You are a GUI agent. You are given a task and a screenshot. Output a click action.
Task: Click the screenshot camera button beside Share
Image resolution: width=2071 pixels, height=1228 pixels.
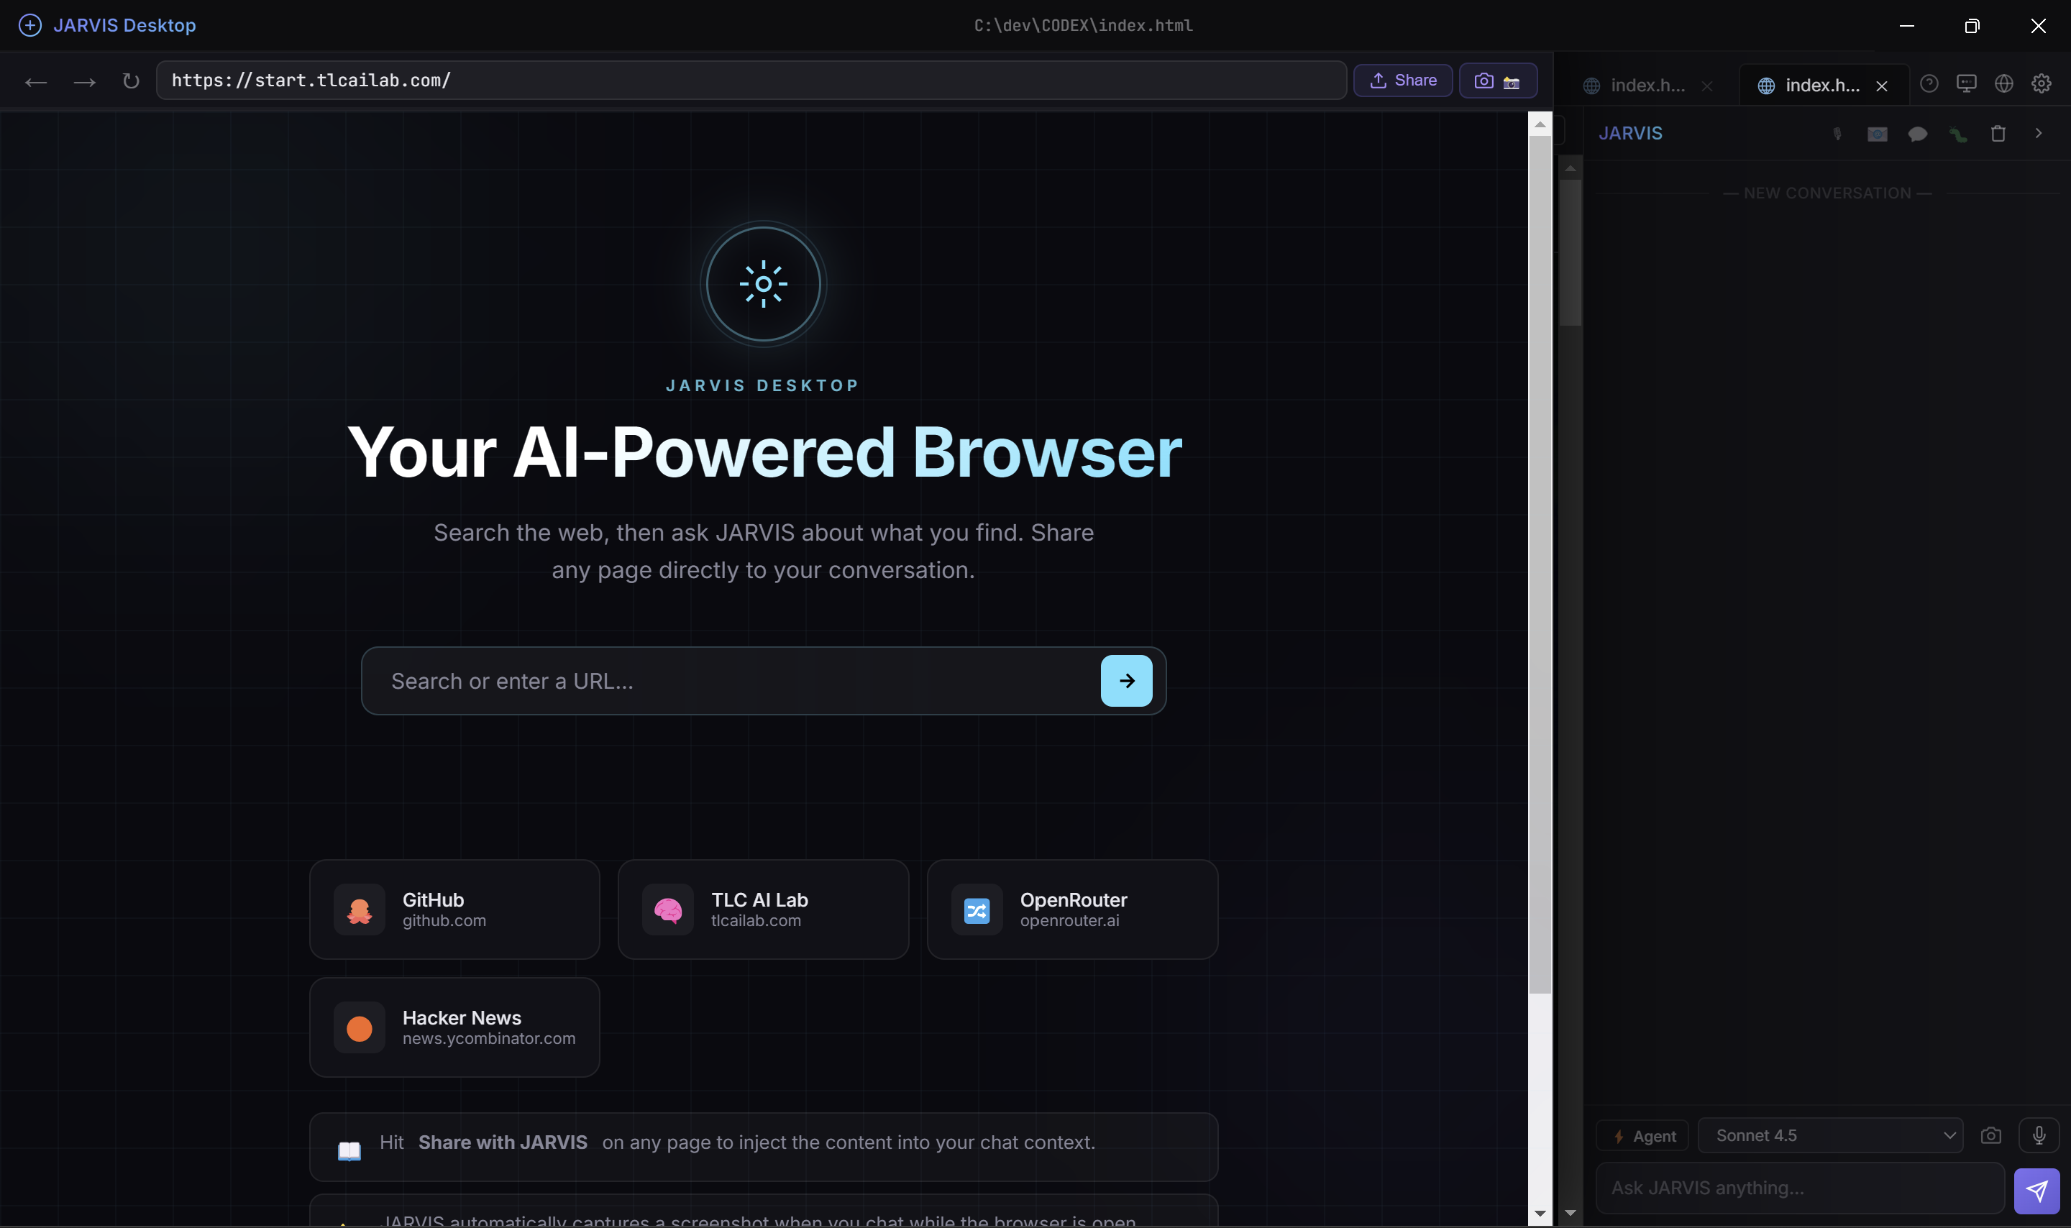(1498, 81)
